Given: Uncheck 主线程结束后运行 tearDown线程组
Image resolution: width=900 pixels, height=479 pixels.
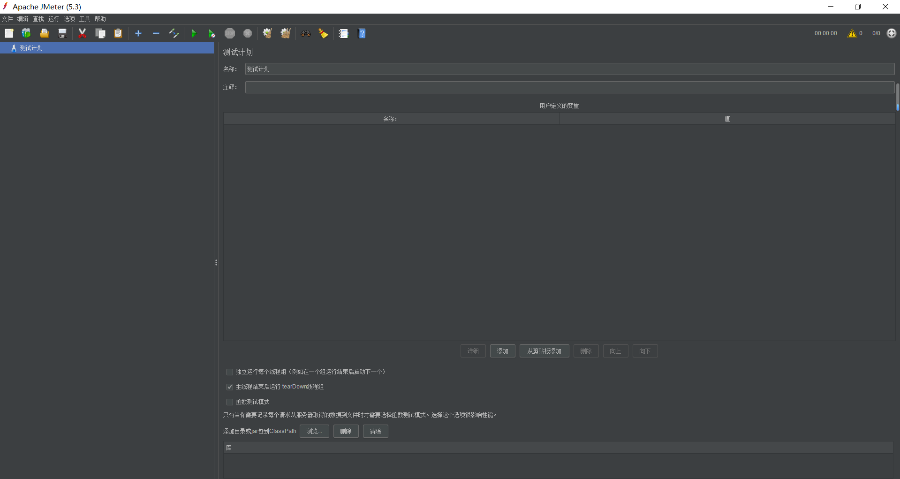Looking at the screenshot, I should (x=230, y=387).
